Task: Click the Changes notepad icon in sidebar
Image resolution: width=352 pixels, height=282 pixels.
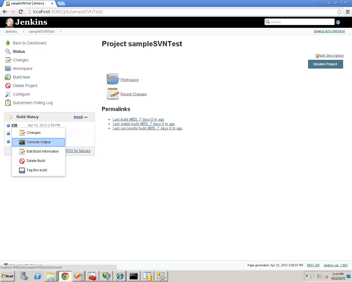Action: coord(8,60)
